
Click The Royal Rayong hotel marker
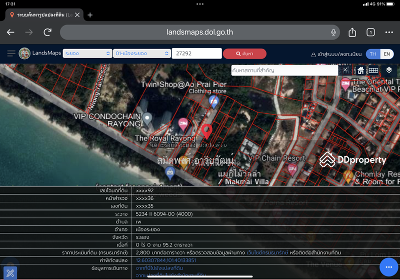point(183,124)
